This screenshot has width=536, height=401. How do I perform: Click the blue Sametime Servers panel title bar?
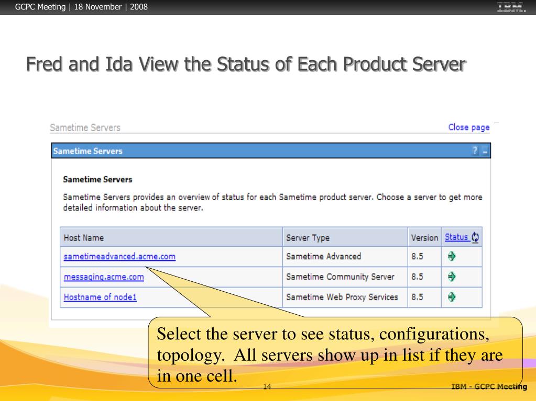coord(271,151)
